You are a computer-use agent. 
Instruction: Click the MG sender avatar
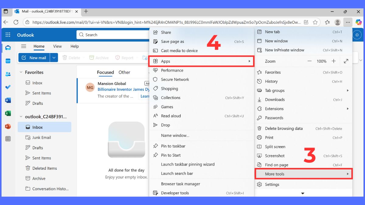click(90, 88)
